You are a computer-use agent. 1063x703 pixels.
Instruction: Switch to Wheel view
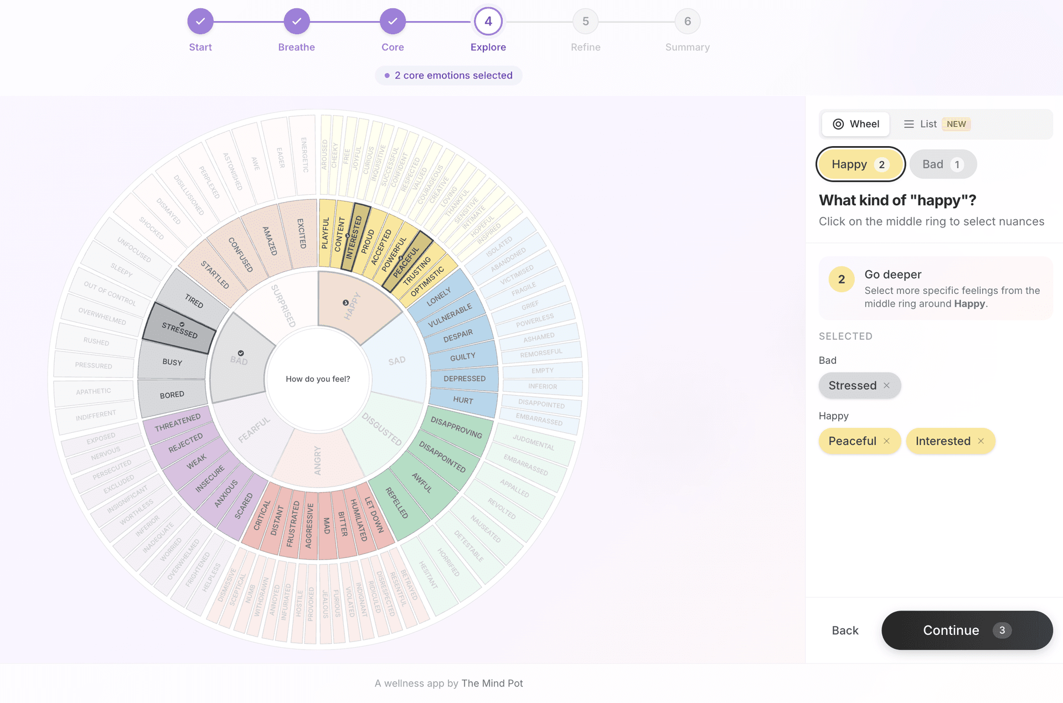click(856, 124)
